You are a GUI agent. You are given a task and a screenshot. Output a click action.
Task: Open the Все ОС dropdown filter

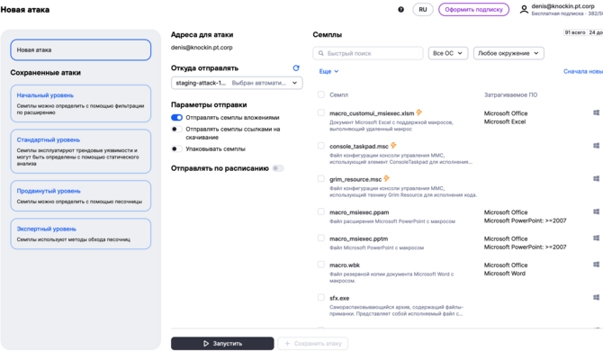click(x=447, y=54)
